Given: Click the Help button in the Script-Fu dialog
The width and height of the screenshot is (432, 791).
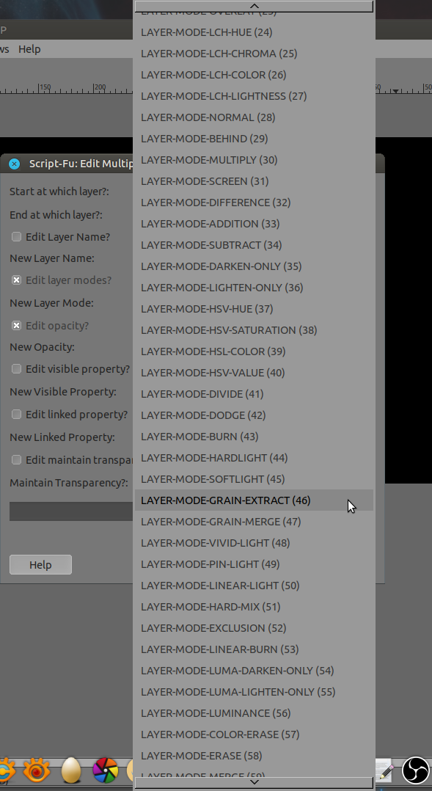Looking at the screenshot, I should pos(40,564).
